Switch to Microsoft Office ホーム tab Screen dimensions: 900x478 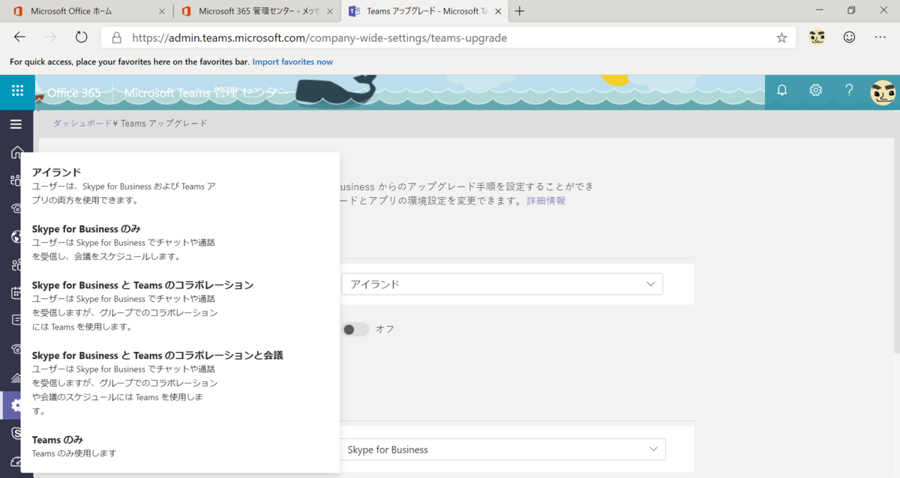[87, 11]
